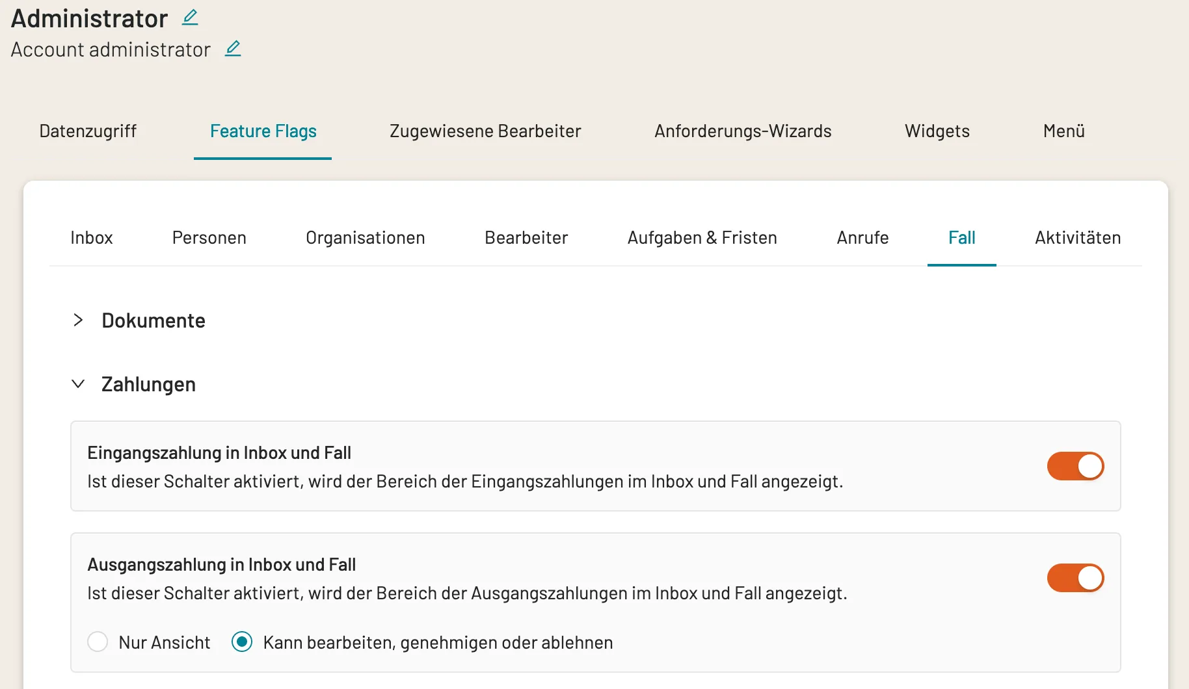Switch to the Widgets tab
The image size is (1189, 689).
click(x=937, y=131)
